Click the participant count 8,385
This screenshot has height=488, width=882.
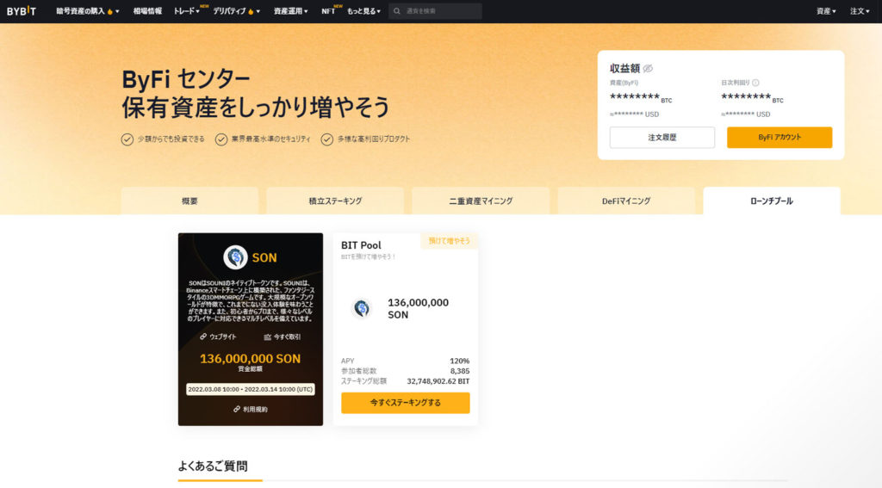(x=460, y=371)
